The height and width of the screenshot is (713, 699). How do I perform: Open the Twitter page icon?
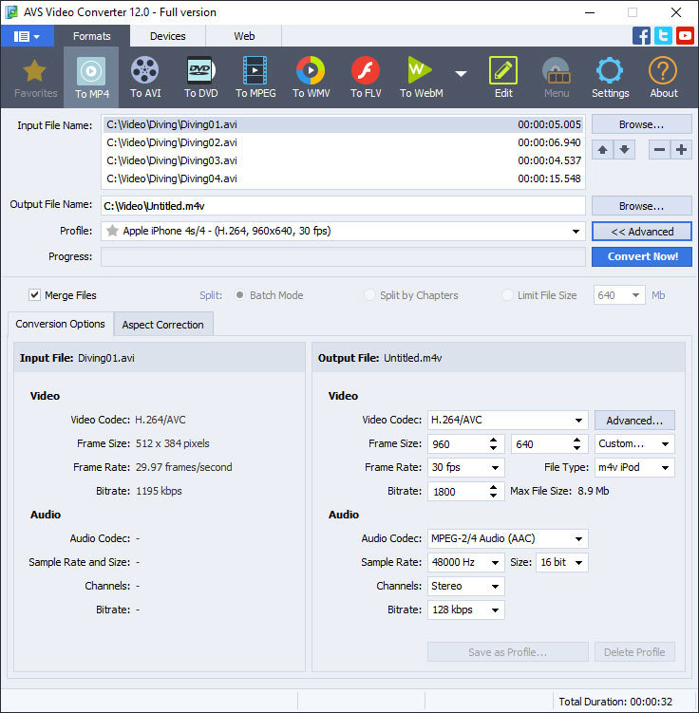[x=663, y=36]
